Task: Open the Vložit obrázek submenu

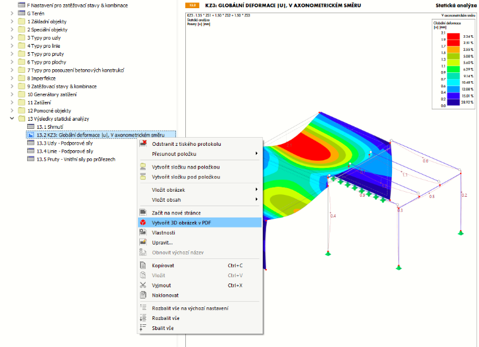Action: pos(200,190)
